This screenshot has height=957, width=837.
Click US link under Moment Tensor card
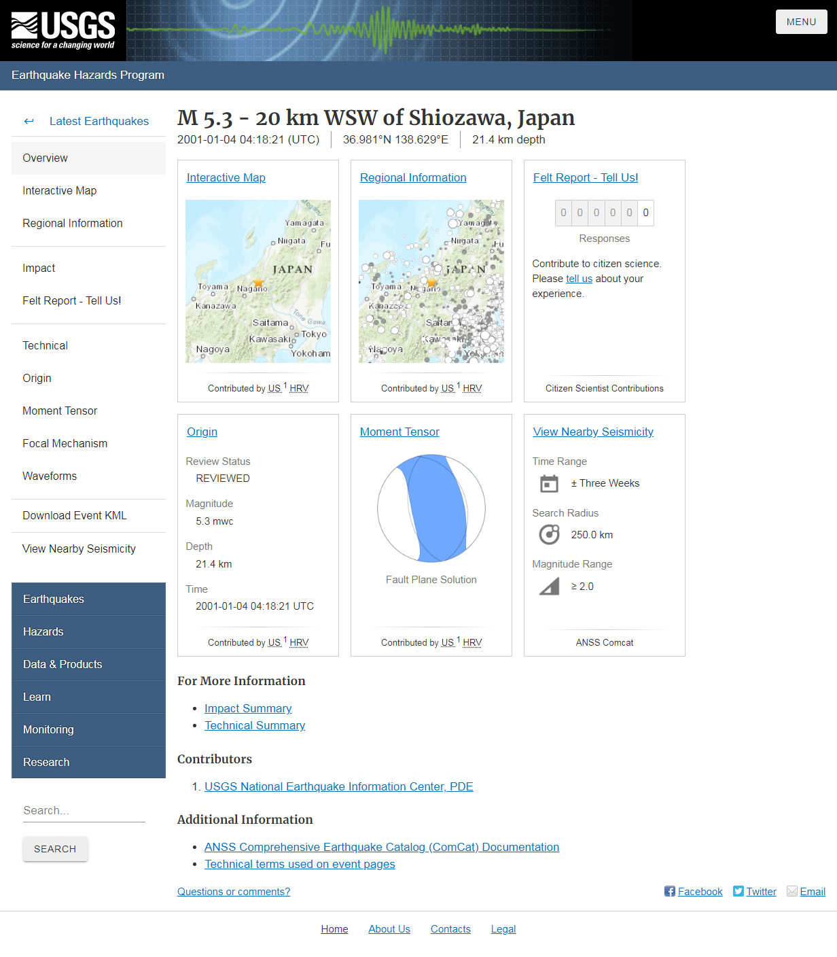tap(448, 642)
